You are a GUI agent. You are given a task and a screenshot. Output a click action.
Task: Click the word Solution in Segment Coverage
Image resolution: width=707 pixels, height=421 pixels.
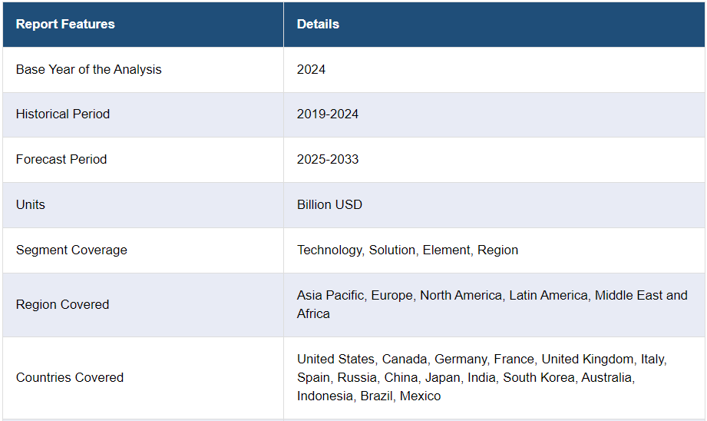pos(392,250)
